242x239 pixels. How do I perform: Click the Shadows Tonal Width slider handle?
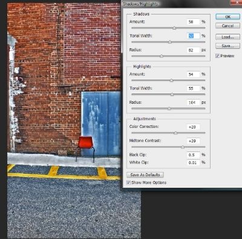pyautogui.click(x=169, y=42)
